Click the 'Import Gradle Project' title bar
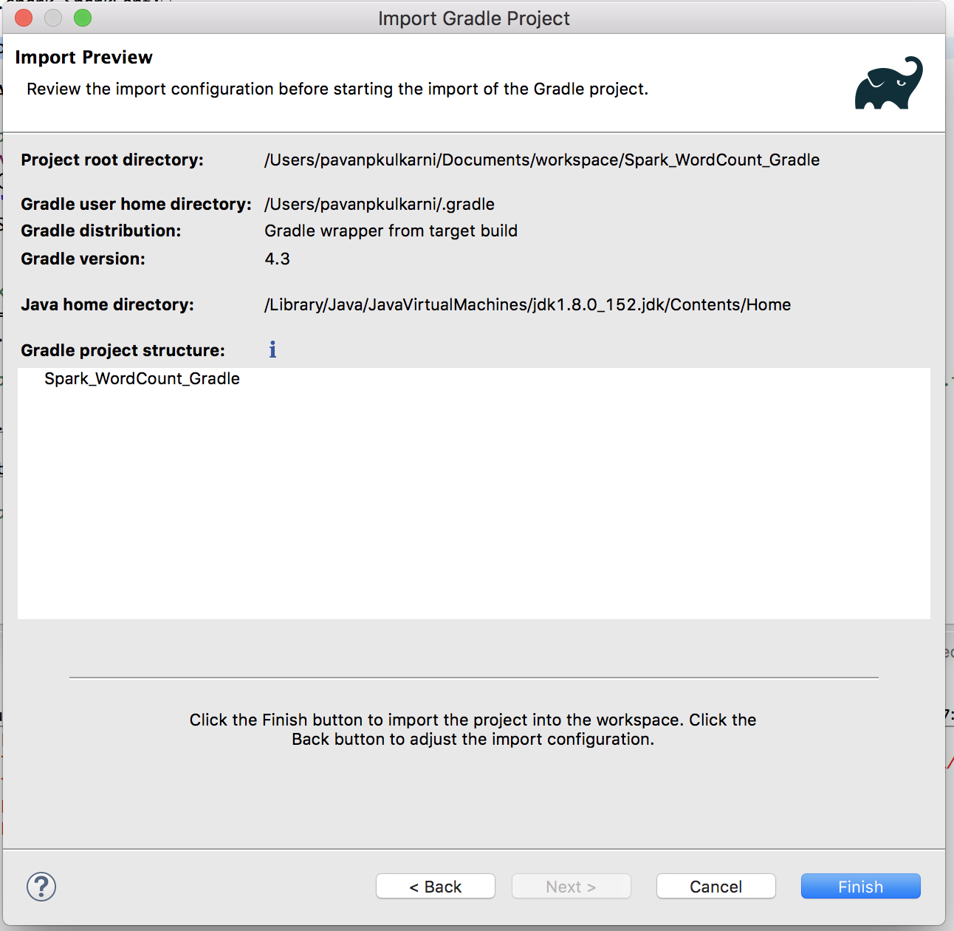Image resolution: width=954 pixels, height=931 pixels. 473,18
